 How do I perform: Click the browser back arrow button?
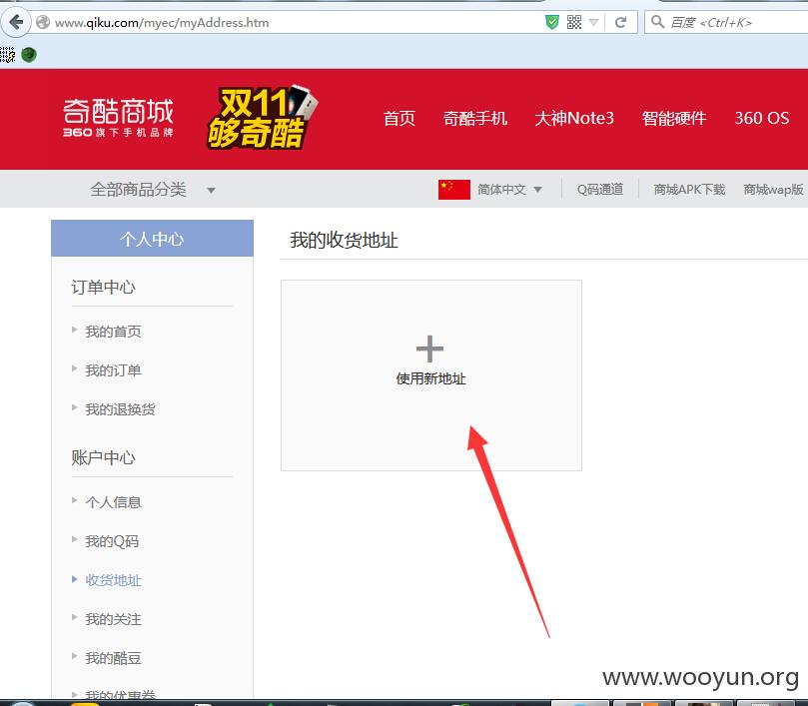pyautogui.click(x=16, y=23)
